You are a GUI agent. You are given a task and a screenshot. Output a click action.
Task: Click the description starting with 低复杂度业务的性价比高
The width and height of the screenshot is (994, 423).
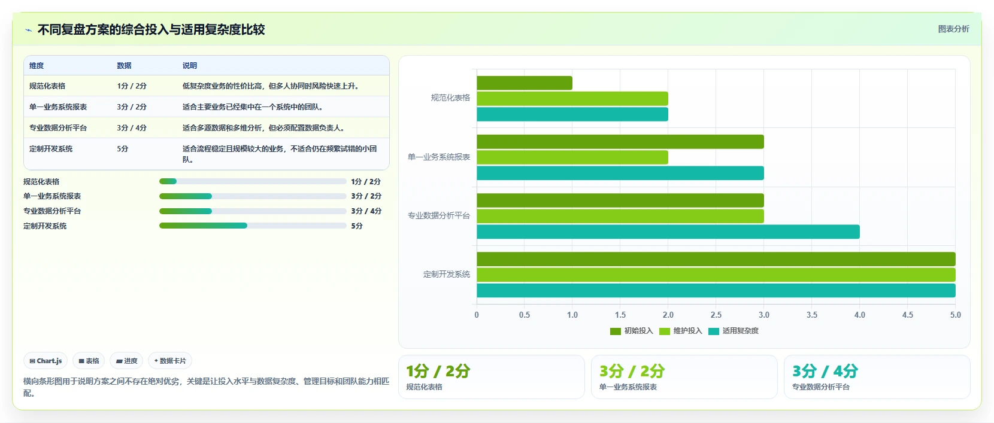click(x=271, y=86)
